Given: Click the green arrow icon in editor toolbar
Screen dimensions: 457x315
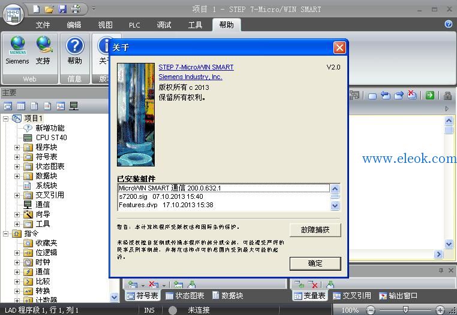Looking at the screenshot, I should [x=430, y=95].
